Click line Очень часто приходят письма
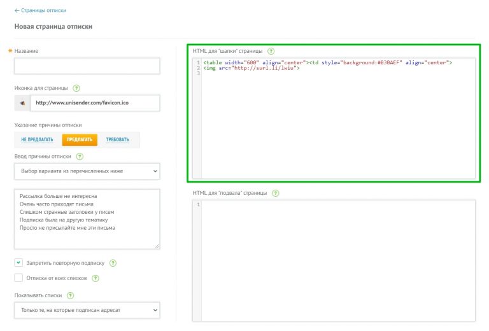The width and height of the screenshot is (489, 331). coord(57,204)
